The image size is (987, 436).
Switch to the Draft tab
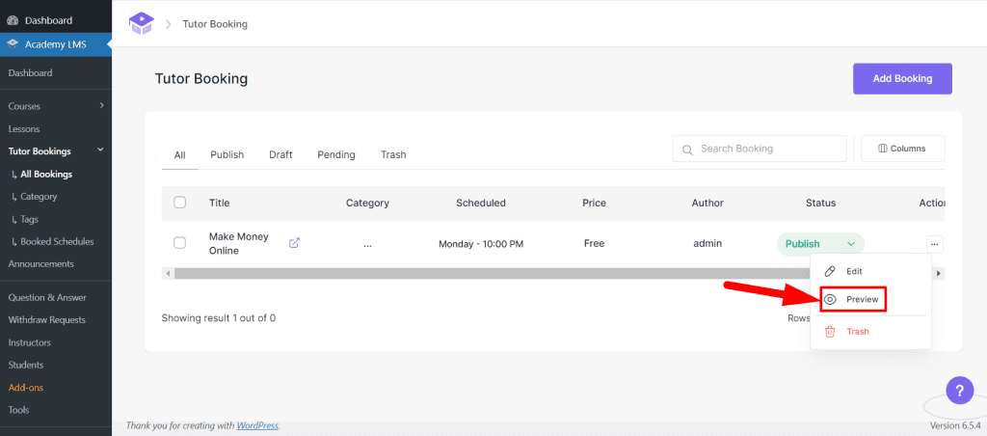[280, 154]
